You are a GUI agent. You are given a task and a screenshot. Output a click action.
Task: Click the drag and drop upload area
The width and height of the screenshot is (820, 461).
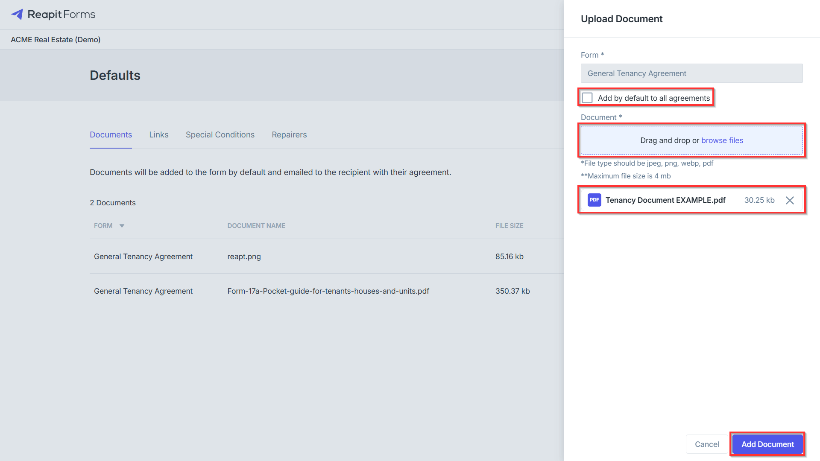coord(691,140)
